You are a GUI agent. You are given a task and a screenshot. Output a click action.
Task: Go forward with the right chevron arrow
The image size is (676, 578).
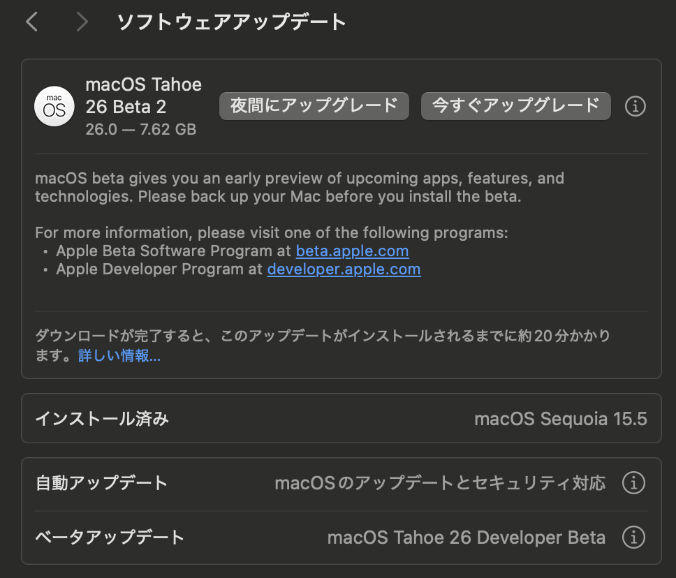click(x=82, y=22)
